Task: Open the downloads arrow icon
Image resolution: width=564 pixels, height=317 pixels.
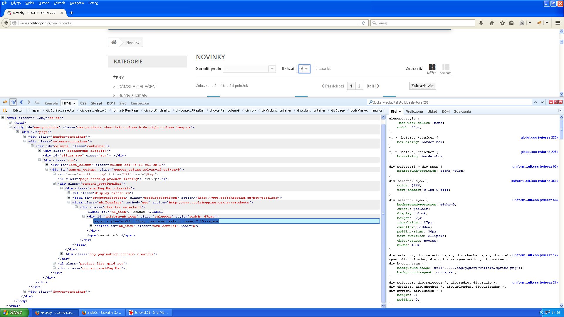Action: (481, 23)
